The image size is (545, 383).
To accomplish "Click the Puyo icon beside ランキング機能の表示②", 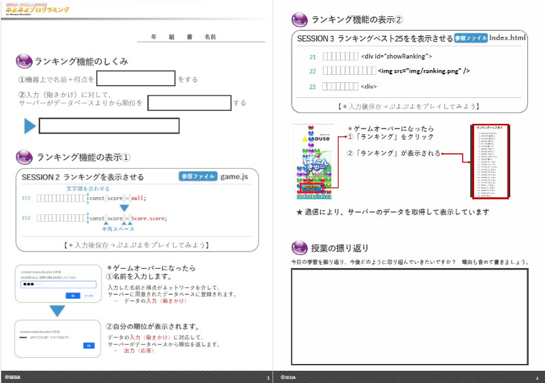I will tap(299, 20).
